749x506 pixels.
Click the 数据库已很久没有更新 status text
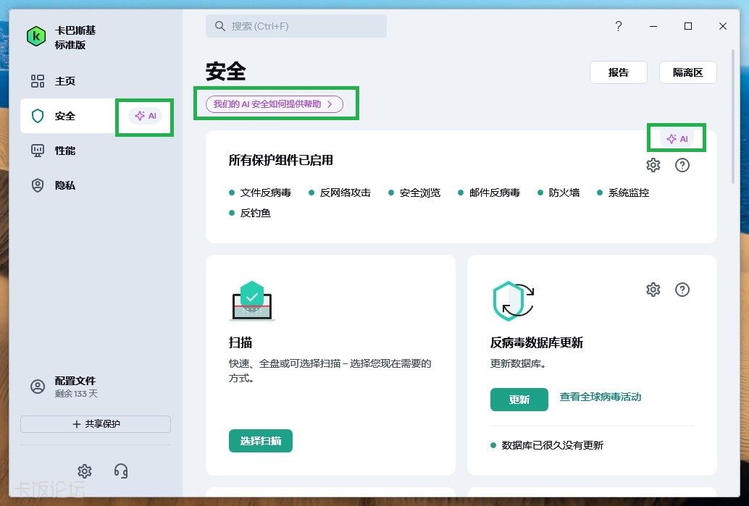pyautogui.click(x=553, y=445)
